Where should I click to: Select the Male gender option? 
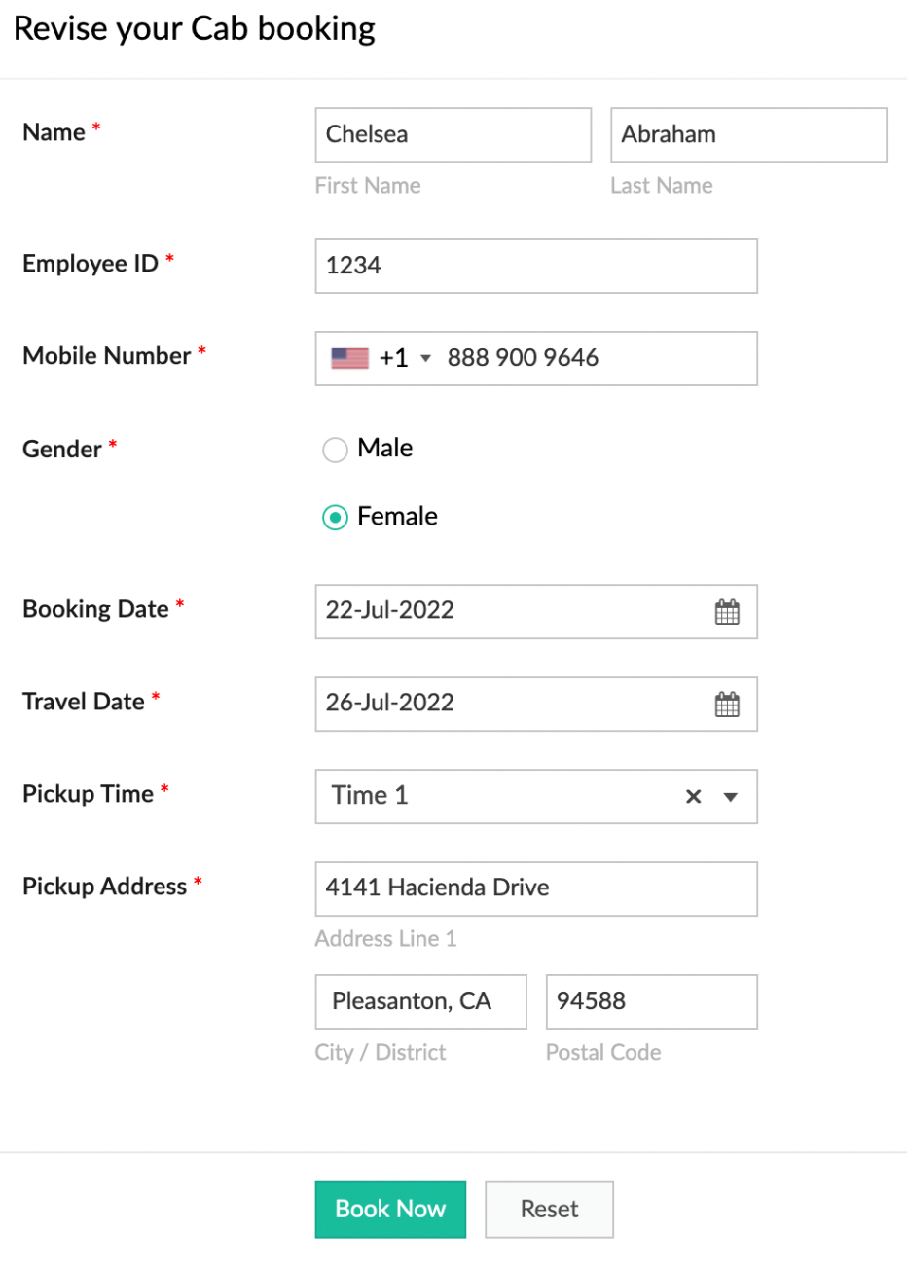click(335, 450)
